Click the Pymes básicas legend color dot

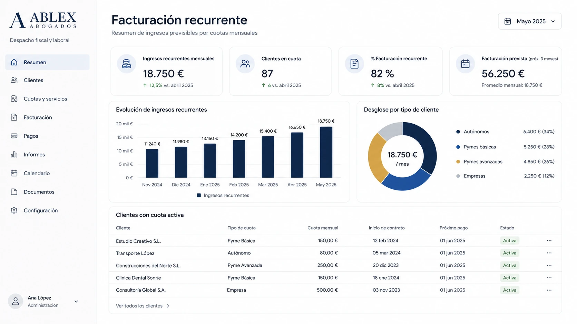click(x=458, y=147)
